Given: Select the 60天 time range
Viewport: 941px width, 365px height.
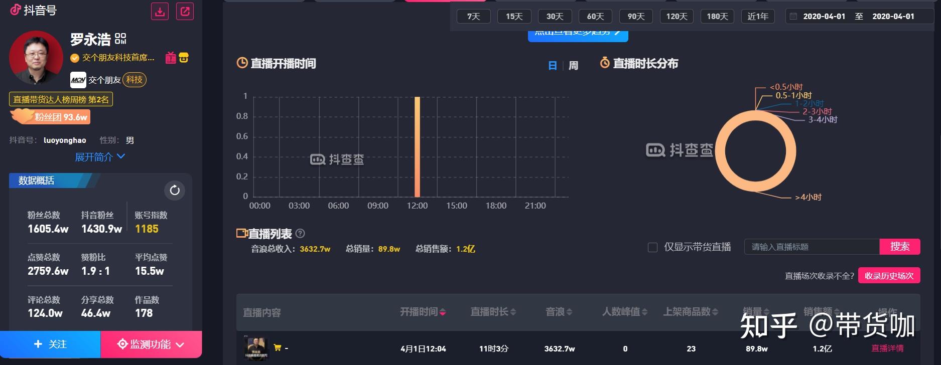Looking at the screenshot, I should (x=595, y=17).
